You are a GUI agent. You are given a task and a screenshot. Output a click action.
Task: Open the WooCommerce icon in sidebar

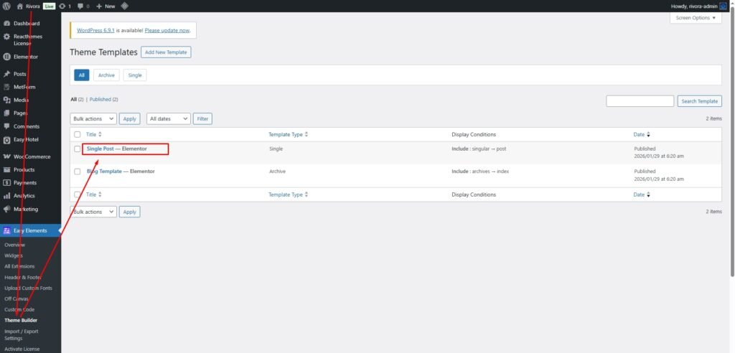6,156
